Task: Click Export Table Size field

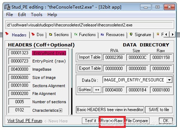Action: tap(137, 69)
